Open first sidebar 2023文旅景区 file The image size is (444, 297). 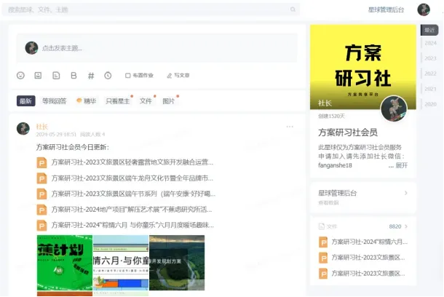[368, 258]
